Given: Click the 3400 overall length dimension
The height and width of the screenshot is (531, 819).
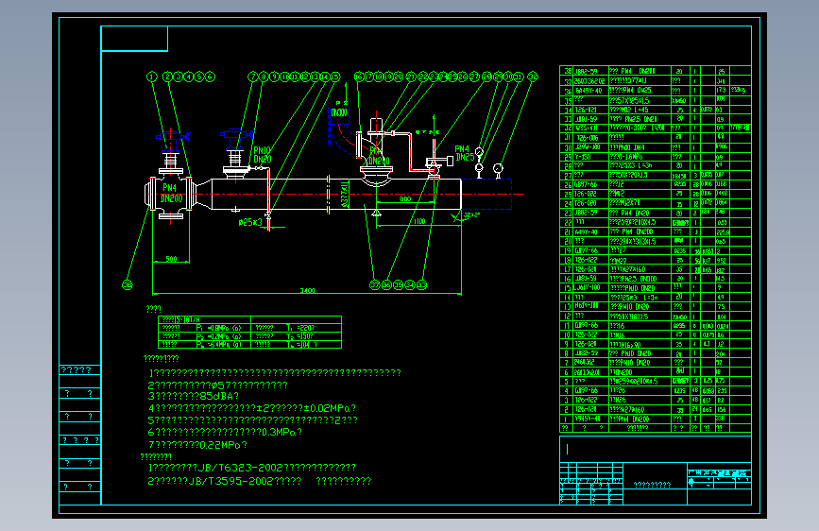Looking at the screenshot, I should (307, 291).
